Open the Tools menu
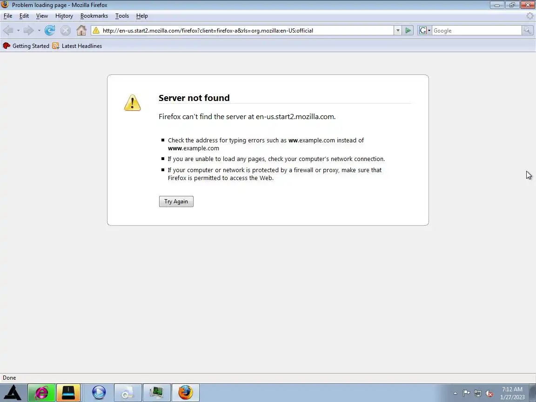Screen dimensions: 536x402 [122, 16]
